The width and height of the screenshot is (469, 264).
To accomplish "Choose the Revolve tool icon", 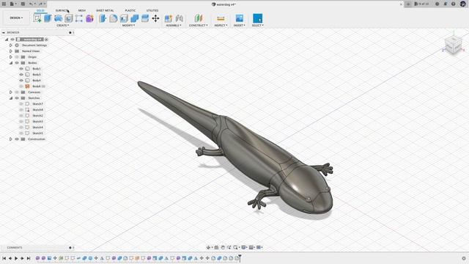I will click(59, 18).
